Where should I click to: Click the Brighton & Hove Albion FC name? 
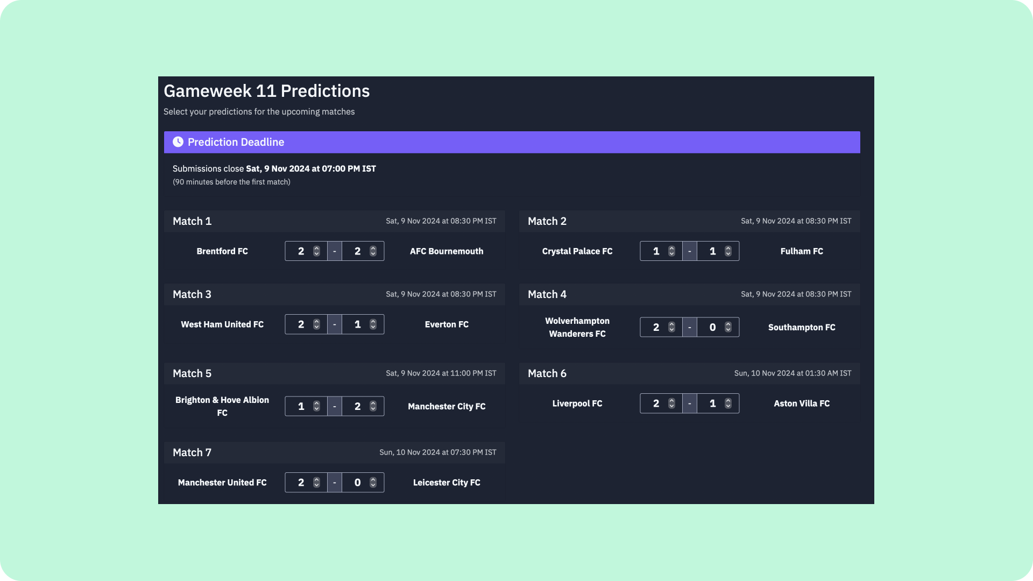point(222,406)
